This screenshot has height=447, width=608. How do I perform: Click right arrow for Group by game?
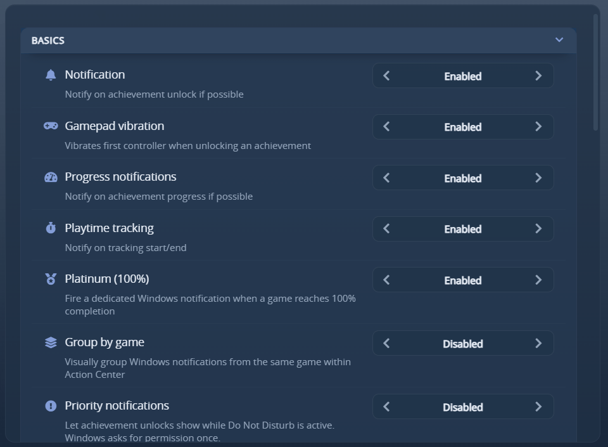coord(538,343)
